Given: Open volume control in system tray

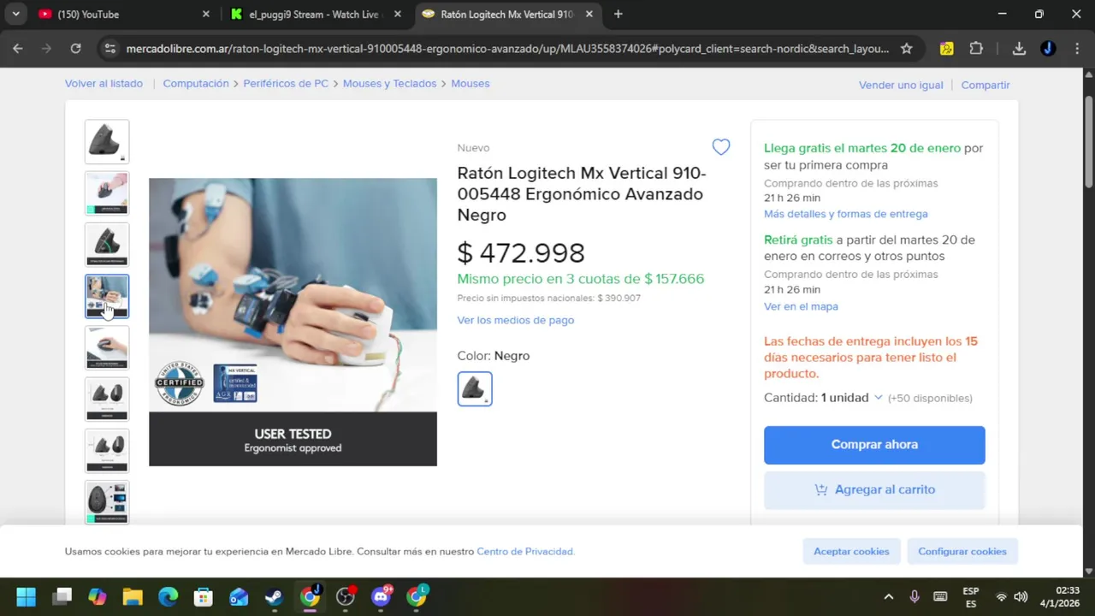Looking at the screenshot, I should tap(1021, 596).
